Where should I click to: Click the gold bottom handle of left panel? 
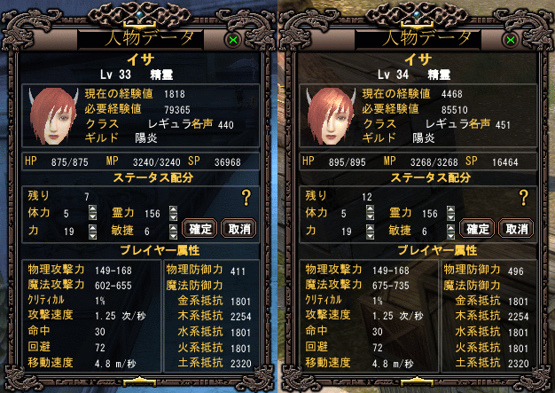[x=139, y=381]
